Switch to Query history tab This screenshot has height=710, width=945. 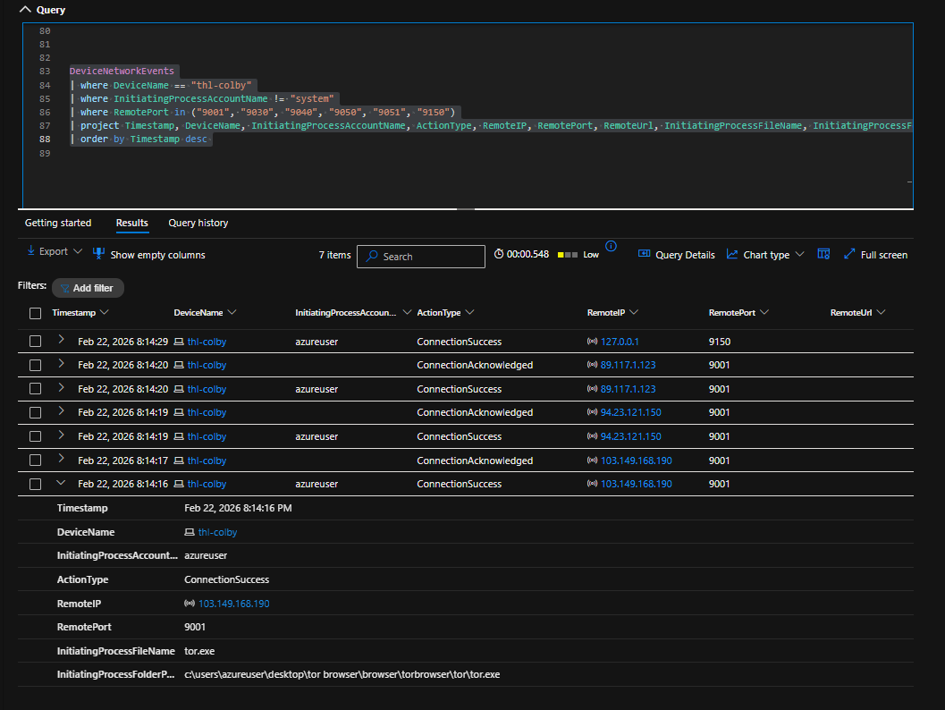(198, 223)
